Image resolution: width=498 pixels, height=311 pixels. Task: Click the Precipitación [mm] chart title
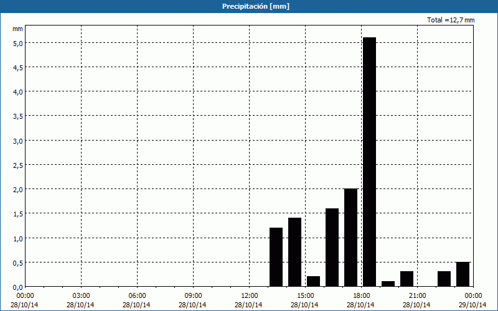point(256,6)
